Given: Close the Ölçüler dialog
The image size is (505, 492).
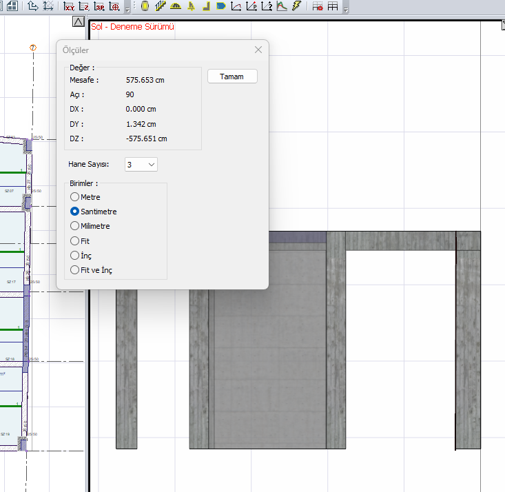Looking at the screenshot, I should click(x=258, y=50).
